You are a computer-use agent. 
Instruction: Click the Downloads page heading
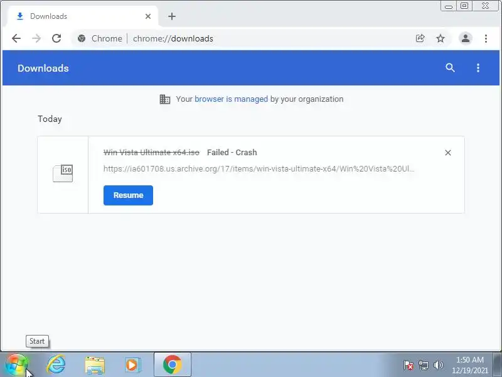pos(43,68)
